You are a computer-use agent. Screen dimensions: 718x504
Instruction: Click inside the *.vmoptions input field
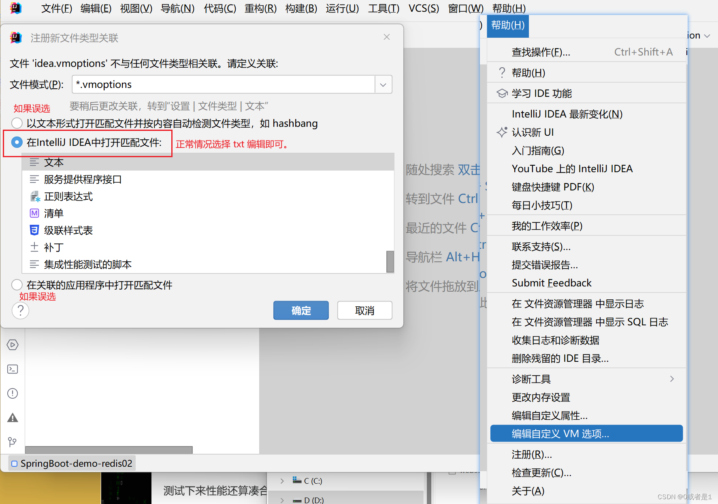coord(223,84)
